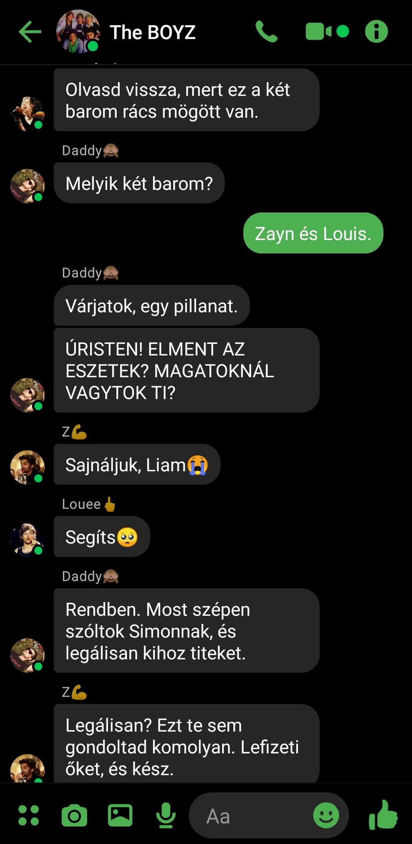The height and width of the screenshot is (844, 412).
Task: Open the photo gallery icon
Action: [x=120, y=815]
